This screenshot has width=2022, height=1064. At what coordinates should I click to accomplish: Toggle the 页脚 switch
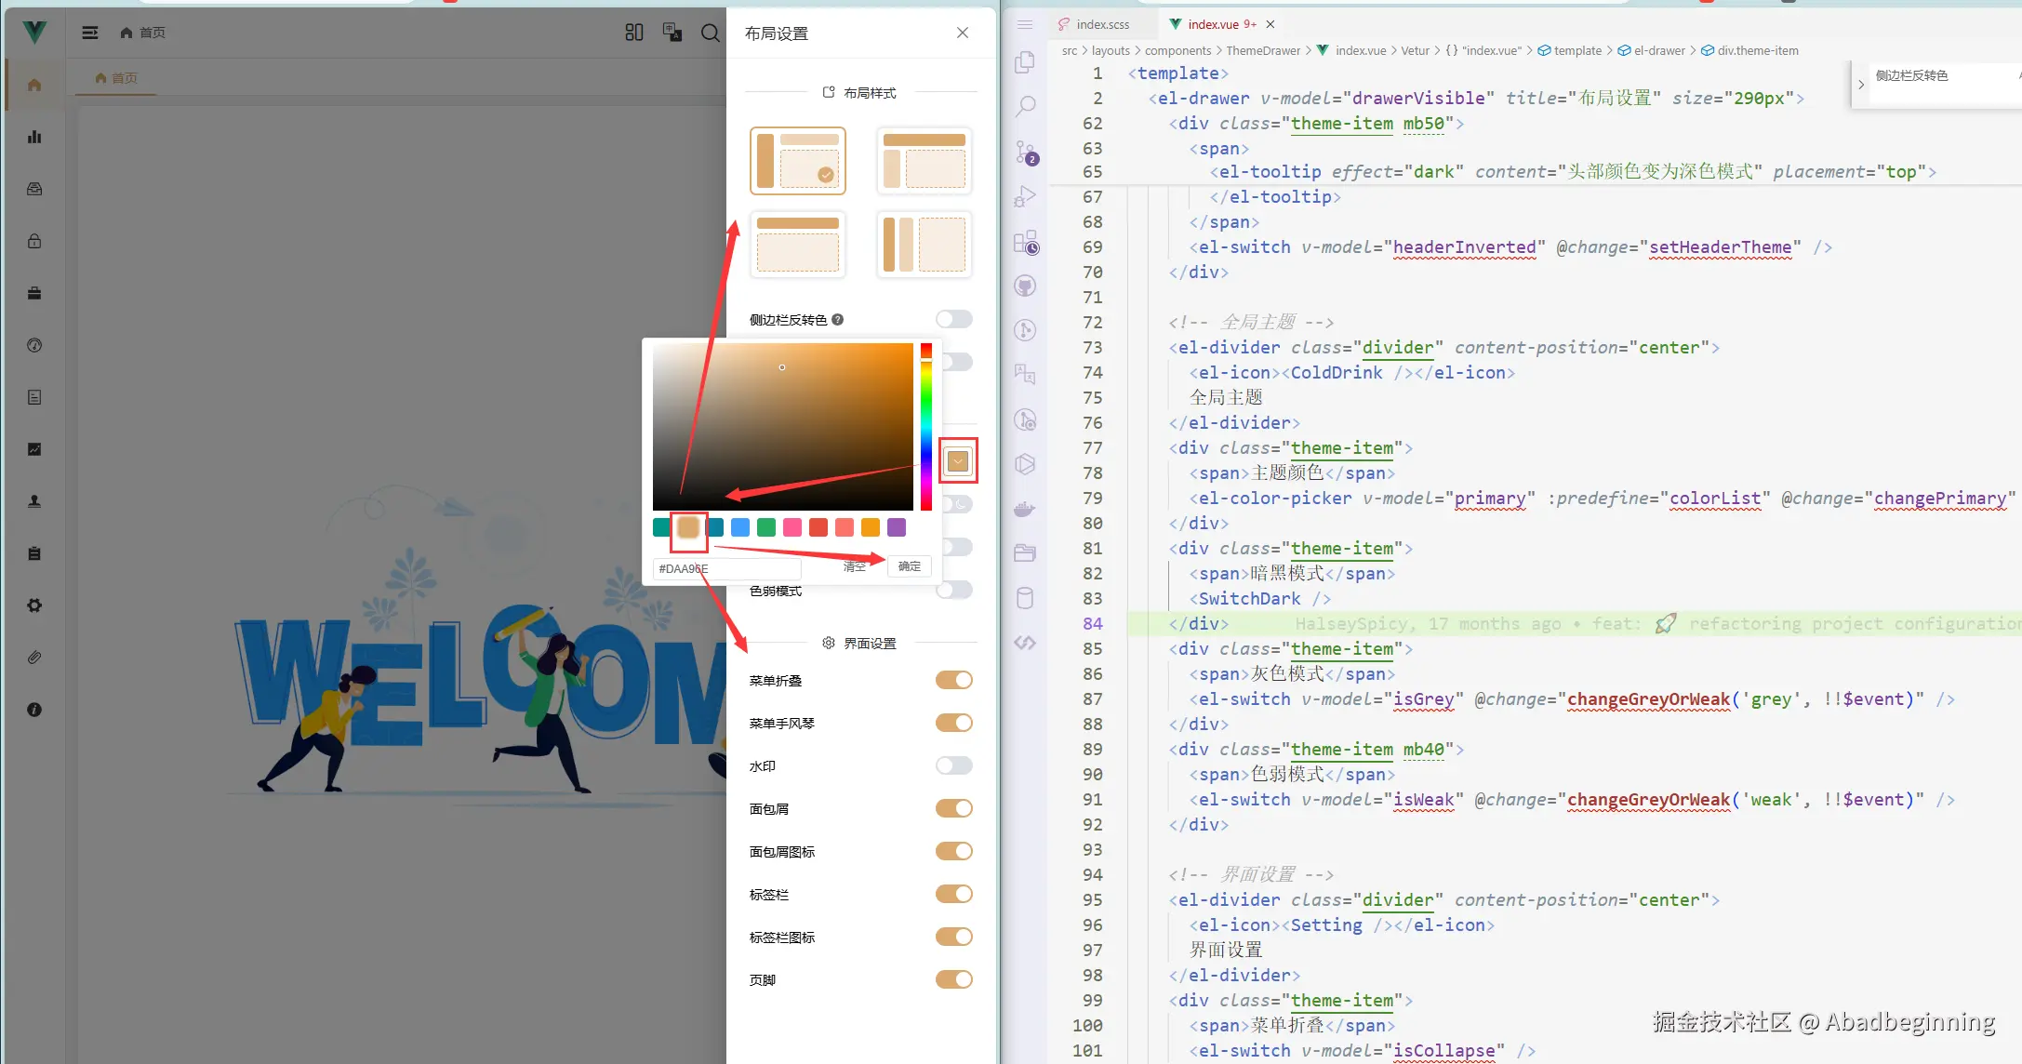953,979
